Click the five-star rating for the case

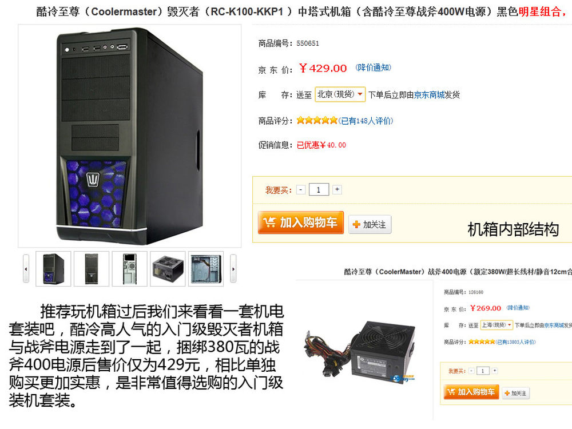tap(317, 120)
